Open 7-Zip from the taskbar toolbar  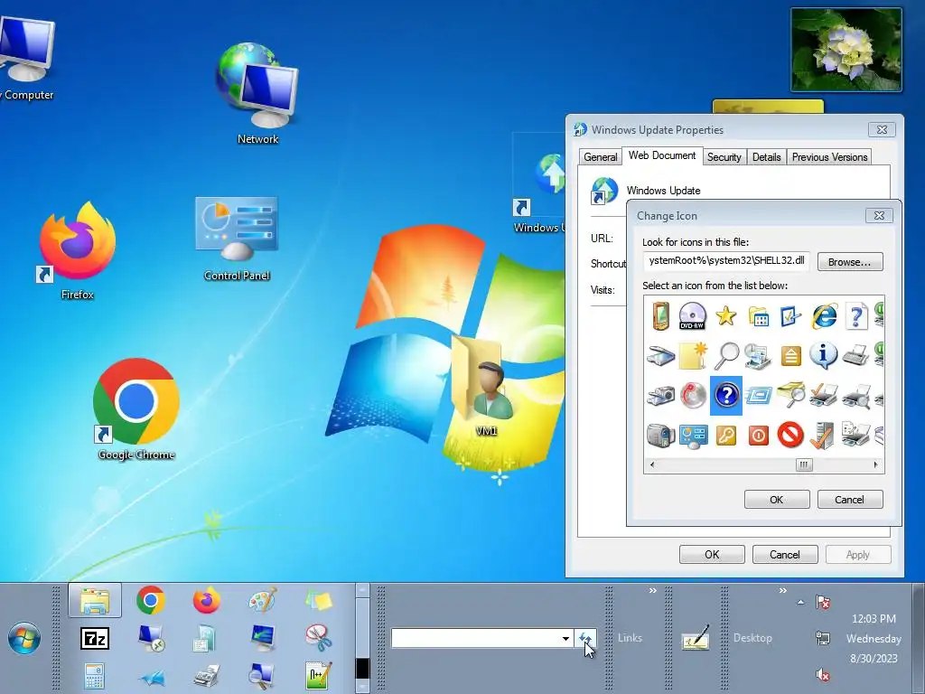(94, 639)
